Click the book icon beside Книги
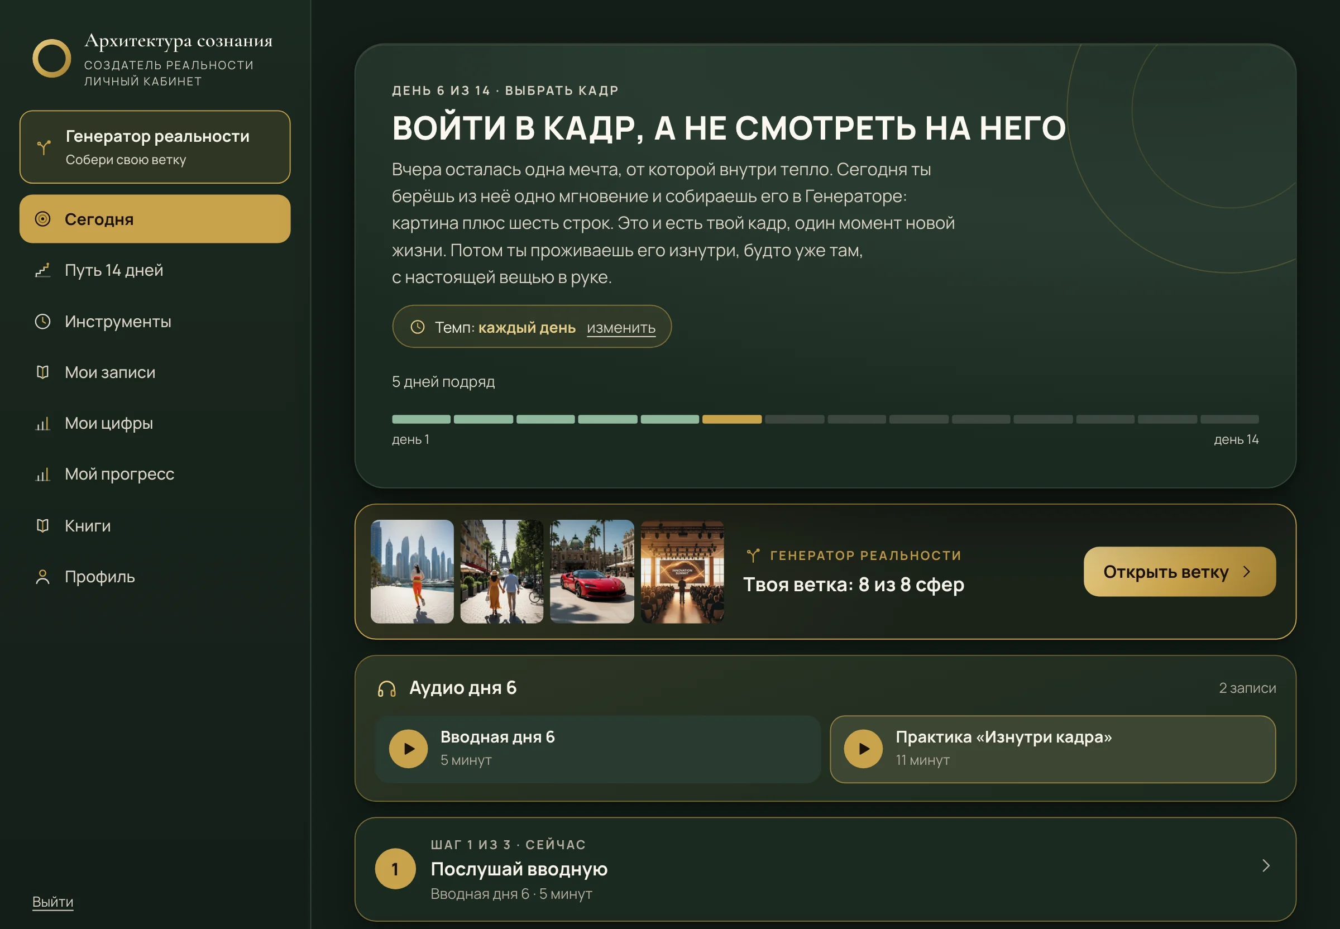 pyautogui.click(x=42, y=525)
